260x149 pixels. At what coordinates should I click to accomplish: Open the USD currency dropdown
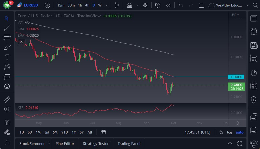coord(235,15)
